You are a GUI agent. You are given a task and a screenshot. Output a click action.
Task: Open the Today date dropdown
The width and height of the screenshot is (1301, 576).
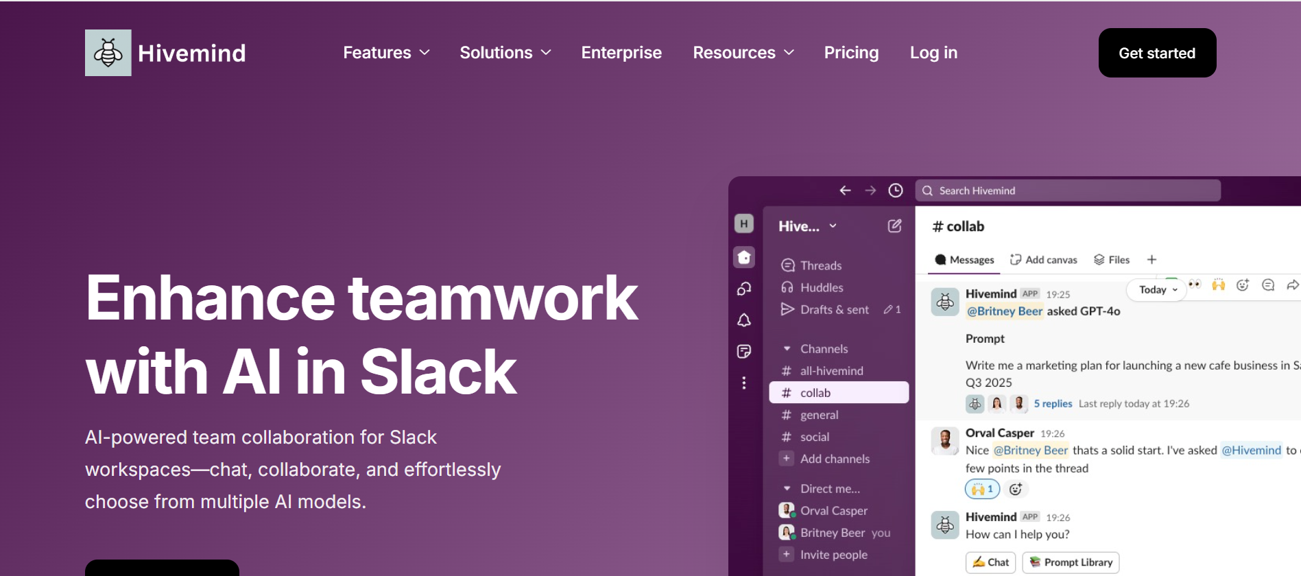(x=1158, y=289)
